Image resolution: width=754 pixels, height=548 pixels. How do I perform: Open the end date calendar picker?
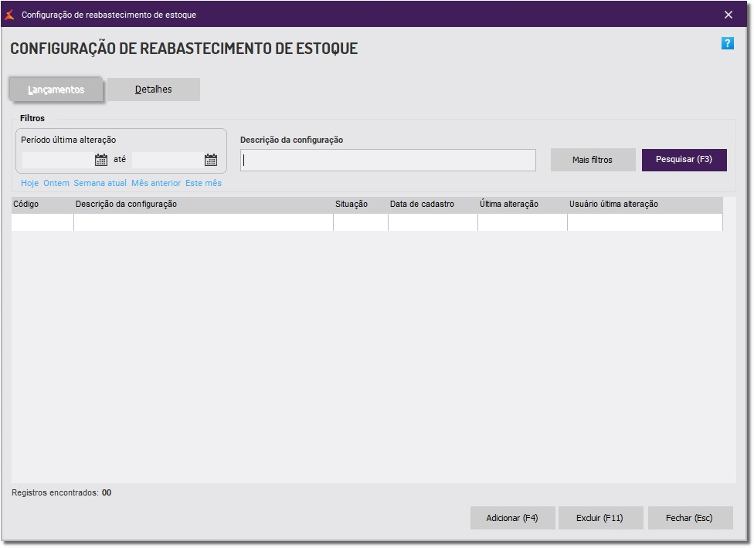click(x=211, y=160)
